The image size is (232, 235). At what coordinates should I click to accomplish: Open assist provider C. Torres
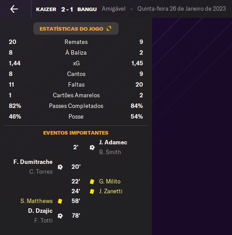pyautogui.click(x=41, y=172)
